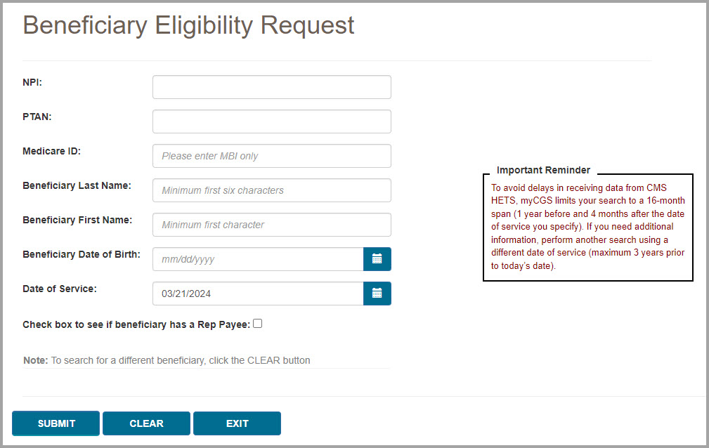The image size is (709, 448).
Task: Click the EXIT button
Action: point(237,423)
